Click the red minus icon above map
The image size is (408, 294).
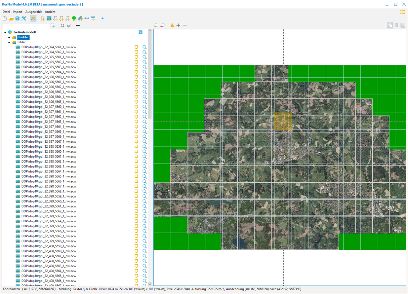point(185,25)
